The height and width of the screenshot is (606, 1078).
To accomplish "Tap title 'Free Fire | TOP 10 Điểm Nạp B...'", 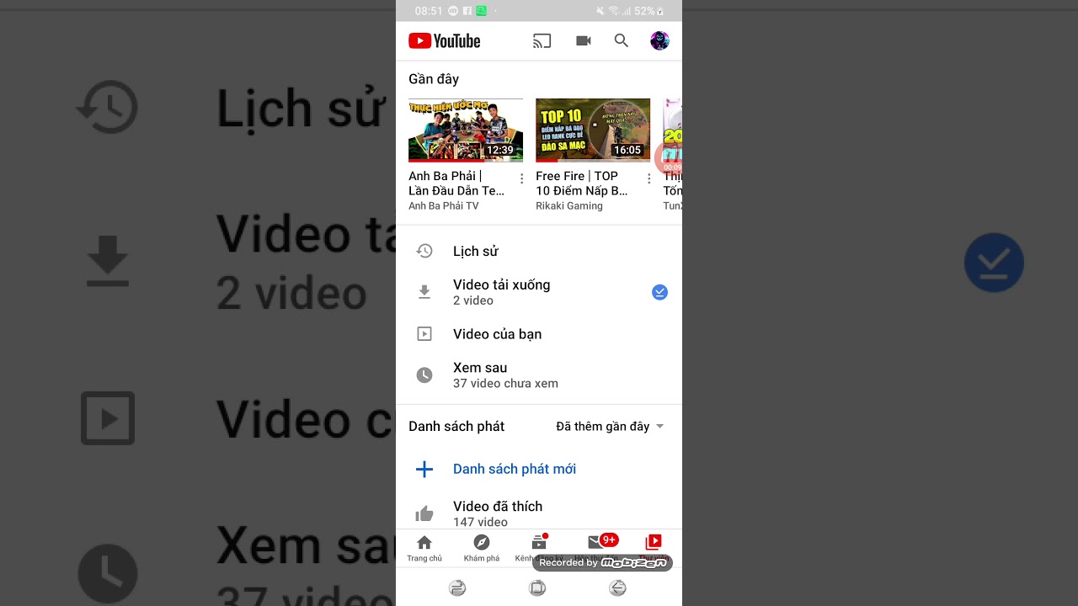I will pyautogui.click(x=582, y=183).
